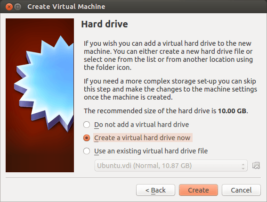Click the orange Create button

[198, 190]
